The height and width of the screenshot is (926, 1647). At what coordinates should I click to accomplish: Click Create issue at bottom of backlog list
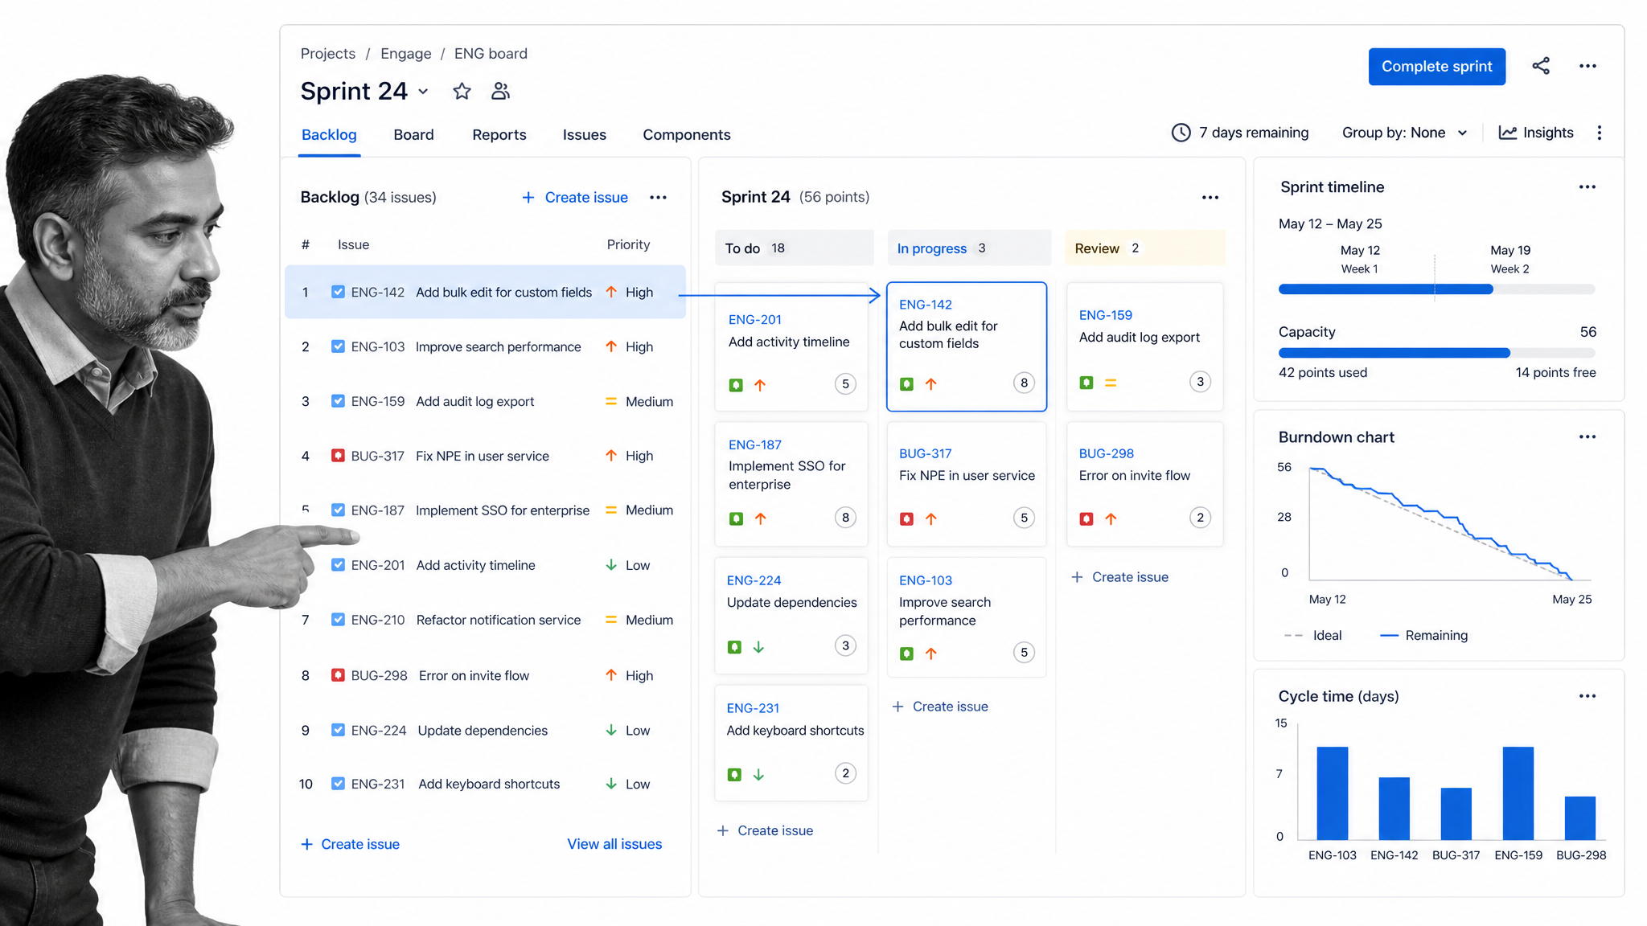(350, 844)
